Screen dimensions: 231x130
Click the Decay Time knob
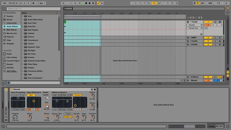[x=57, y=117]
